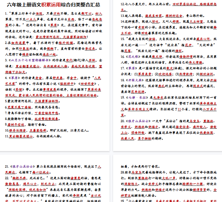This screenshot has height=202, width=222.
Task: Select the underlined answer "接受任务"
Action: [x=182, y=127]
